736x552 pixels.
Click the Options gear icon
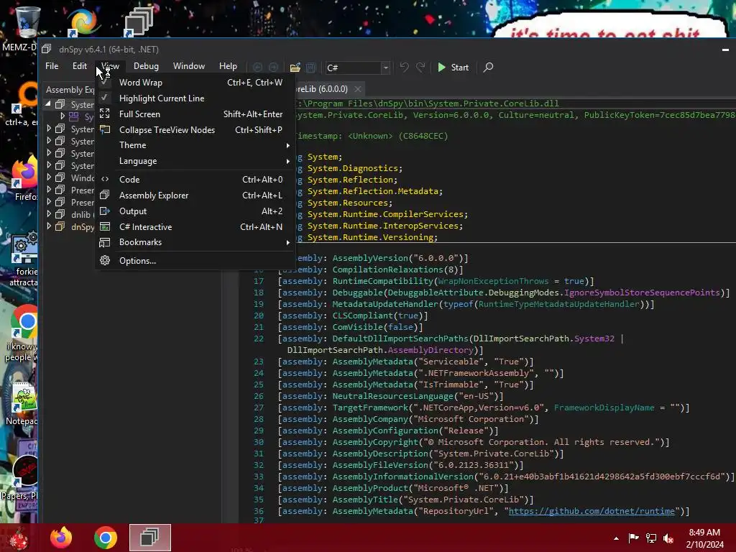(x=105, y=260)
